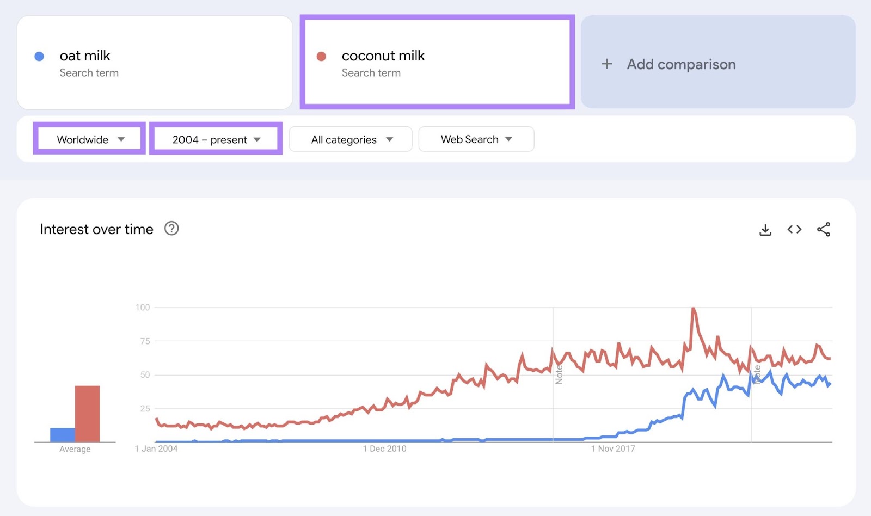This screenshot has height=516, width=871.
Task: Click the plus icon beside Add comparison
Action: pyautogui.click(x=606, y=64)
